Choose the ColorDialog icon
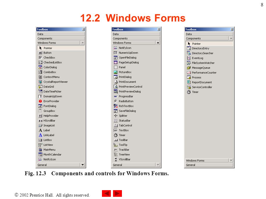This screenshot has height=199, width=266. tap(40, 67)
